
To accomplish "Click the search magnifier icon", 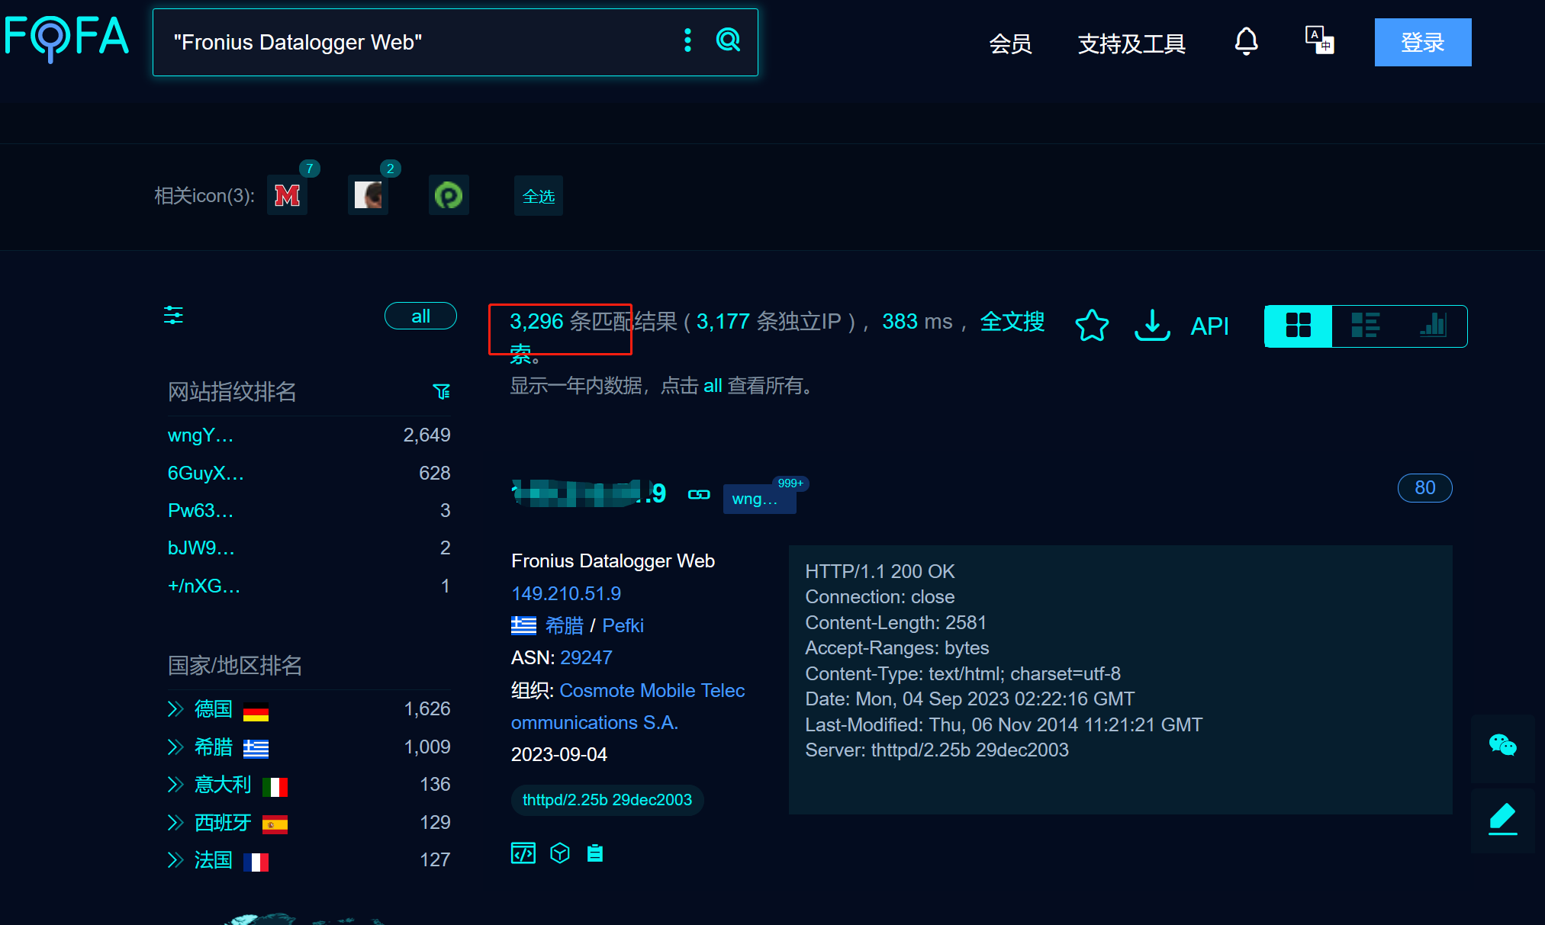I will 729,40.
